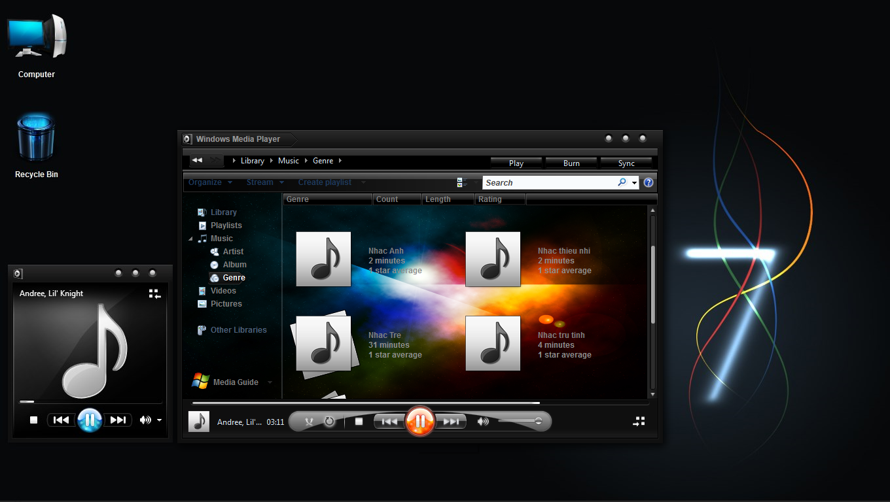Select Album under Music
This screenshot has width=890, height=502.
pyautogui.click(x=228, y=265)
